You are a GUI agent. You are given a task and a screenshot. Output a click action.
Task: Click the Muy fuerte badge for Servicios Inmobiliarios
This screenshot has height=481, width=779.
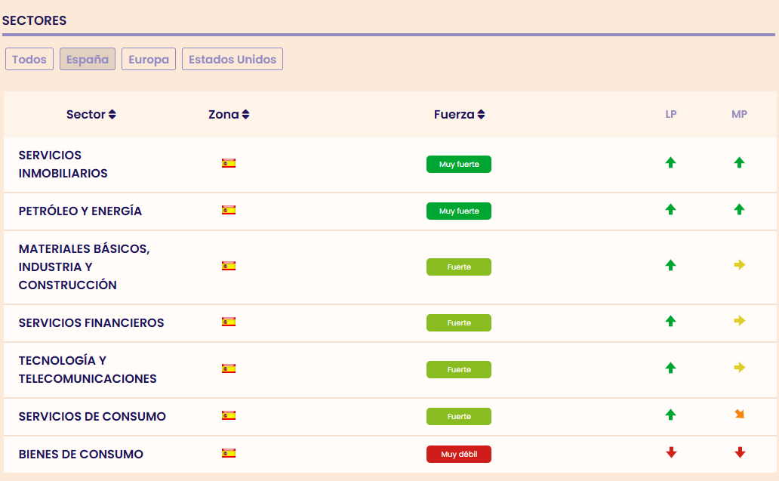click(x=459, y=164)
